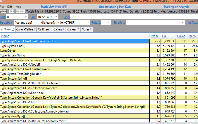Click Exc Ct value 171 cell
Viewport: 198px width, 124px height.
click(x=181, y=41)
